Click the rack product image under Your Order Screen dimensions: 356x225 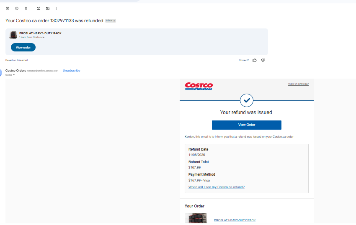196,218
